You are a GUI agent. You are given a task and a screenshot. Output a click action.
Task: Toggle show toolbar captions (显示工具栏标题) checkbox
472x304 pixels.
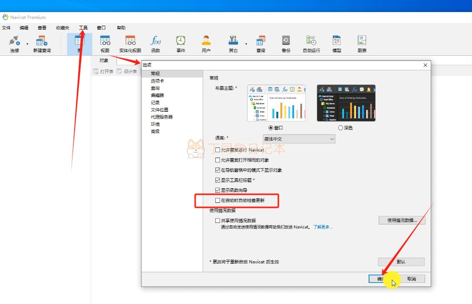pos(218,180)
